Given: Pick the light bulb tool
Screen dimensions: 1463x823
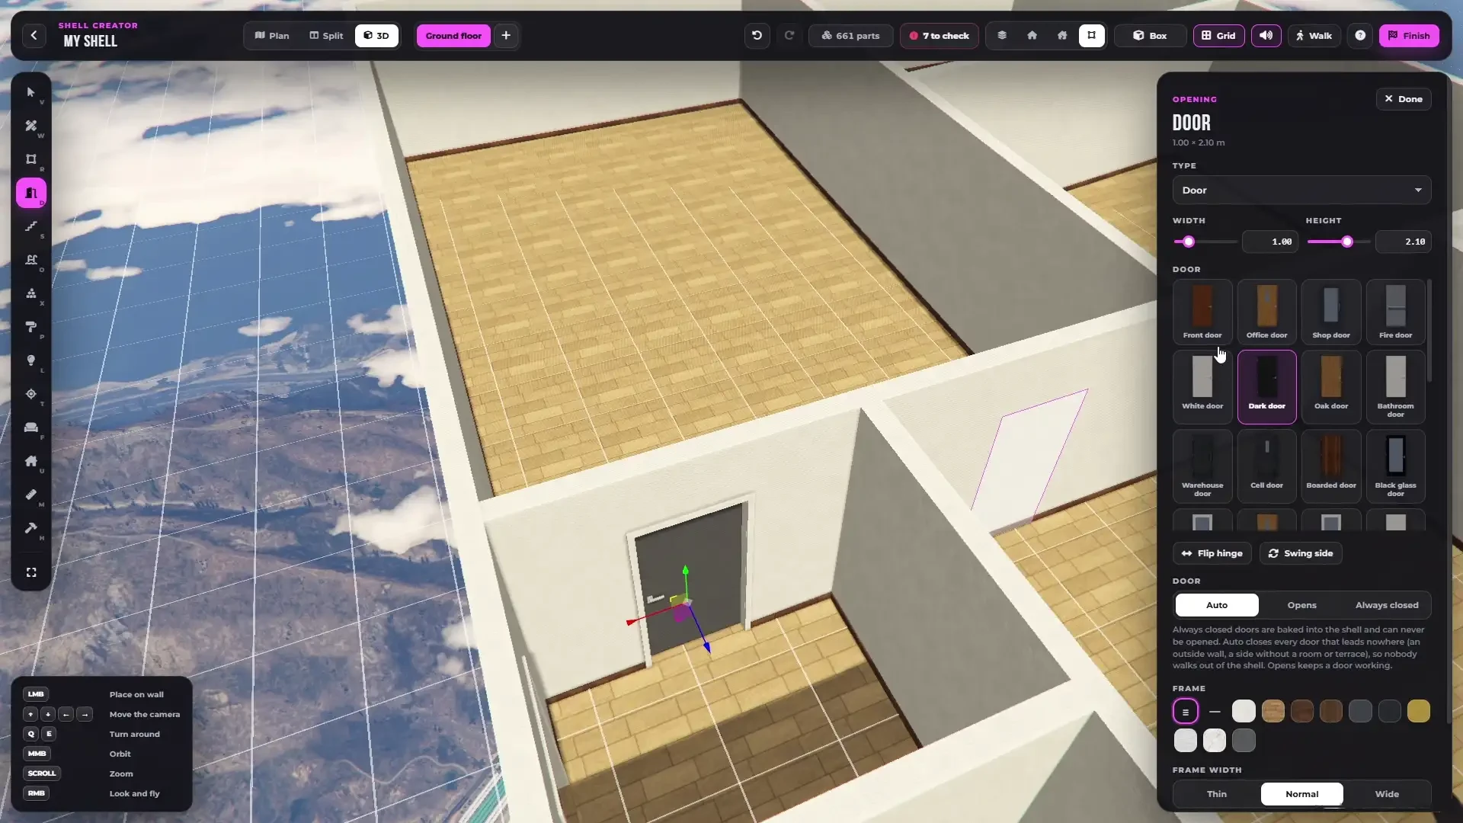Looking at the screenshot, I should pyautogui.click(x=31, y=360).
